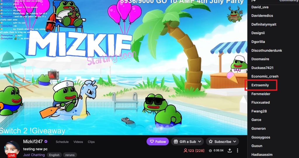Open the Schedule tab

coord(62,142)
